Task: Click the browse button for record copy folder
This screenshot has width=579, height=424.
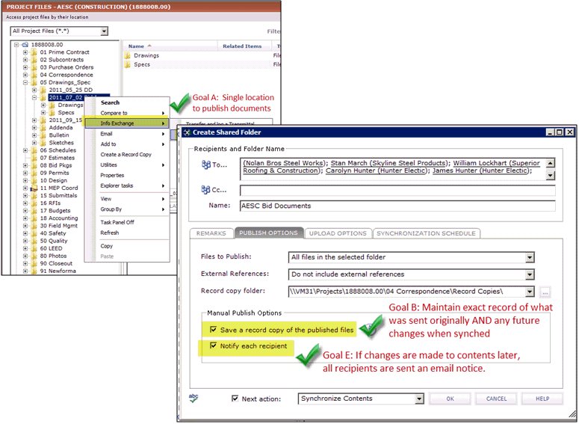Action: point(545,292)
